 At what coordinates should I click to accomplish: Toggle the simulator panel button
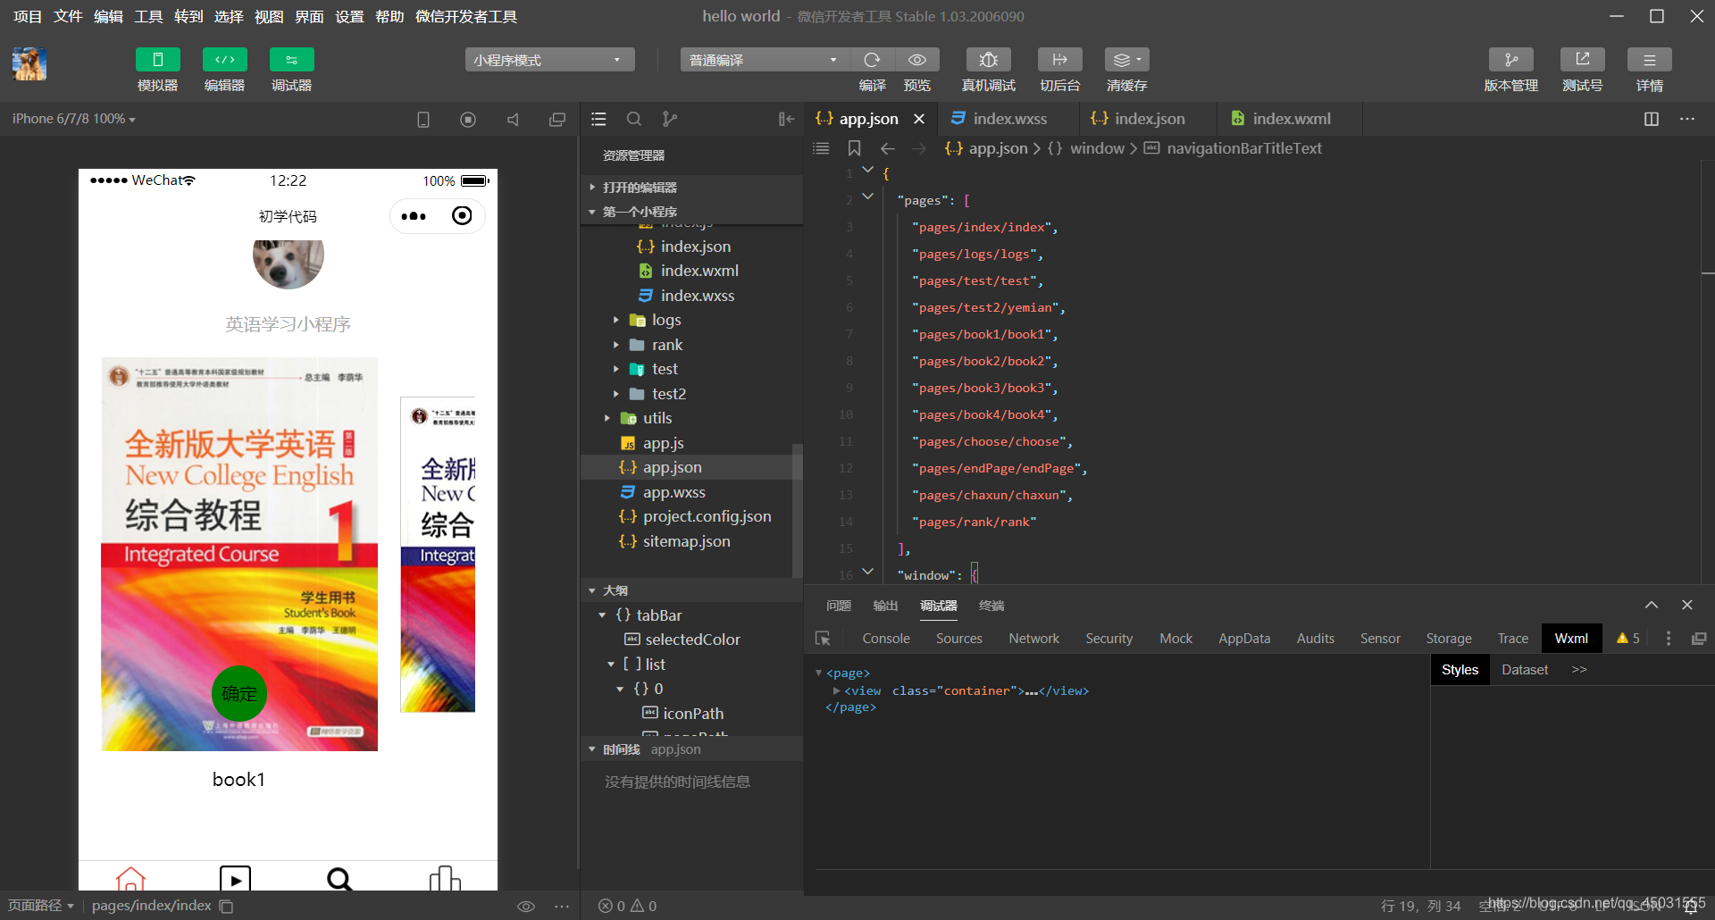pos(157,60)
